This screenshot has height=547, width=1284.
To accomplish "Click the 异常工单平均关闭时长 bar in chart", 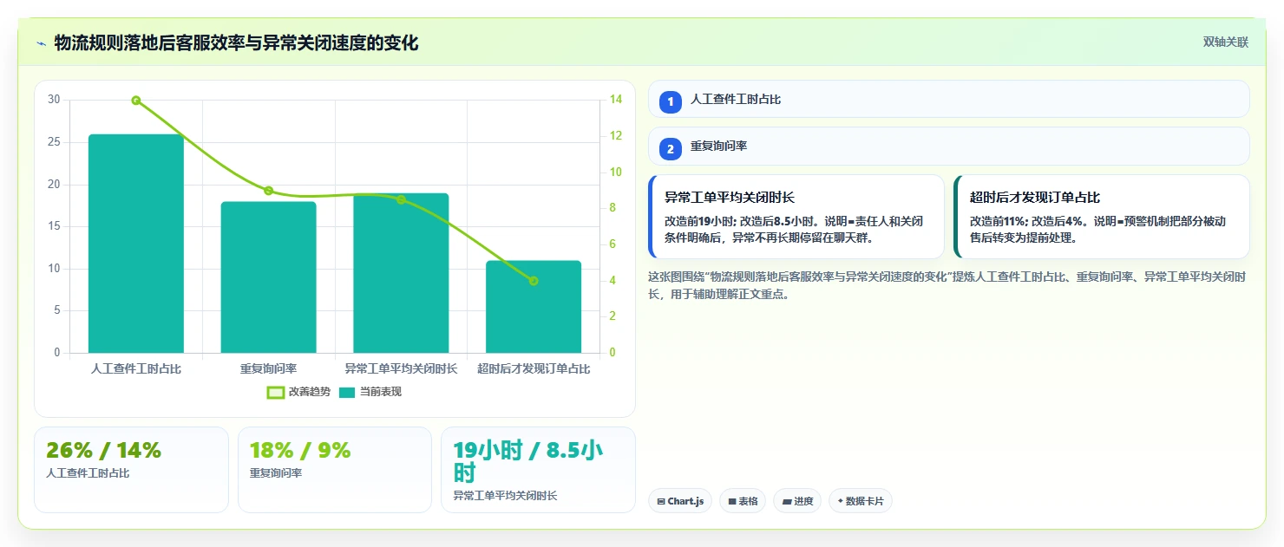I will coord(401,273).
